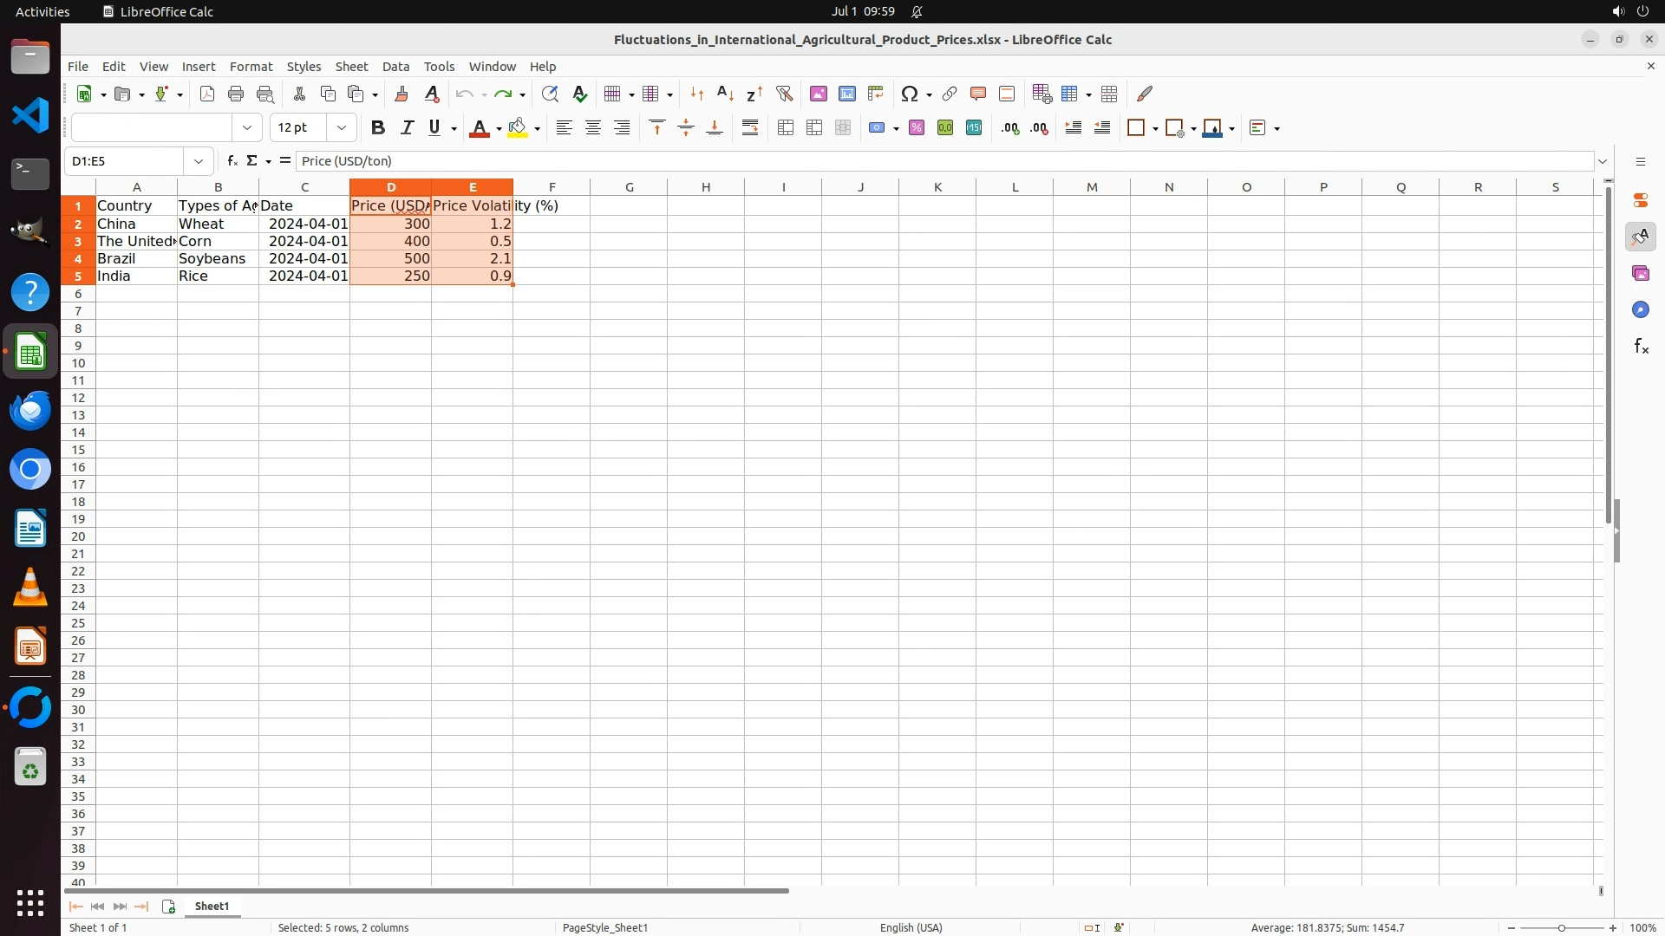
Task: Click the Sort Ascending icon
Action: pos(726,94)
